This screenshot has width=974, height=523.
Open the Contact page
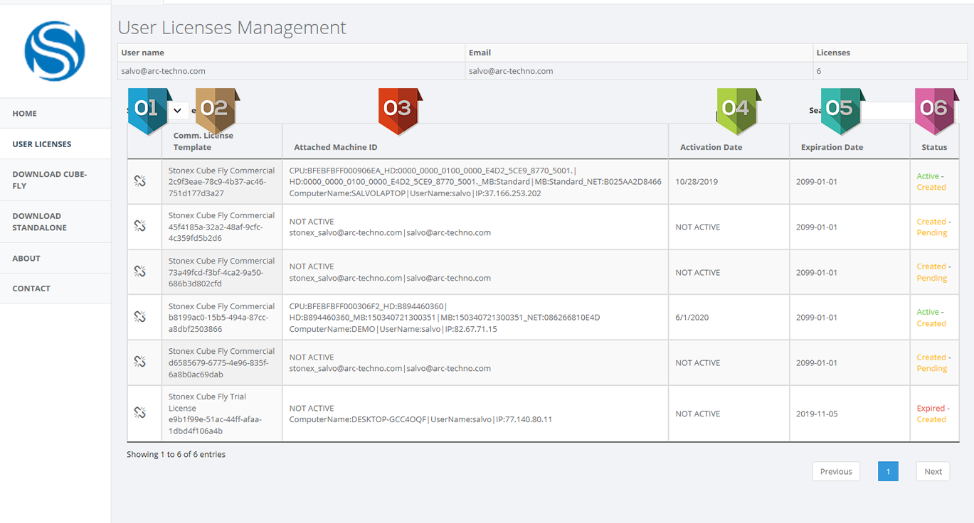click(x=55, y=289)
